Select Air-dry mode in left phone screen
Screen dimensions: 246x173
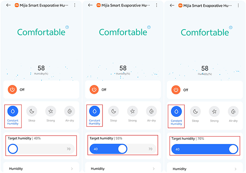coord(69,111)
